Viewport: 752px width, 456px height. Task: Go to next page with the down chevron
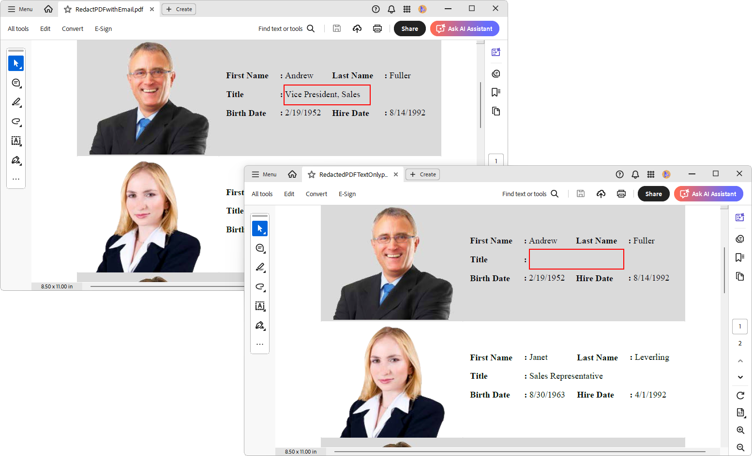point(740,377)
